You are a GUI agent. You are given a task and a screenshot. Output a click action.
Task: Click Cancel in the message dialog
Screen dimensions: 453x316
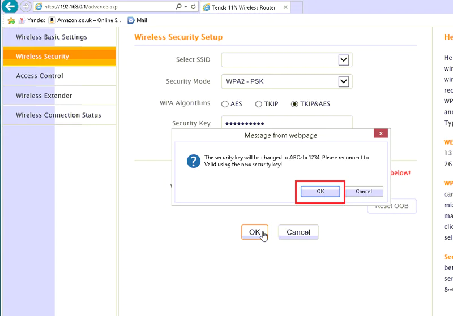tap(364, 192)
